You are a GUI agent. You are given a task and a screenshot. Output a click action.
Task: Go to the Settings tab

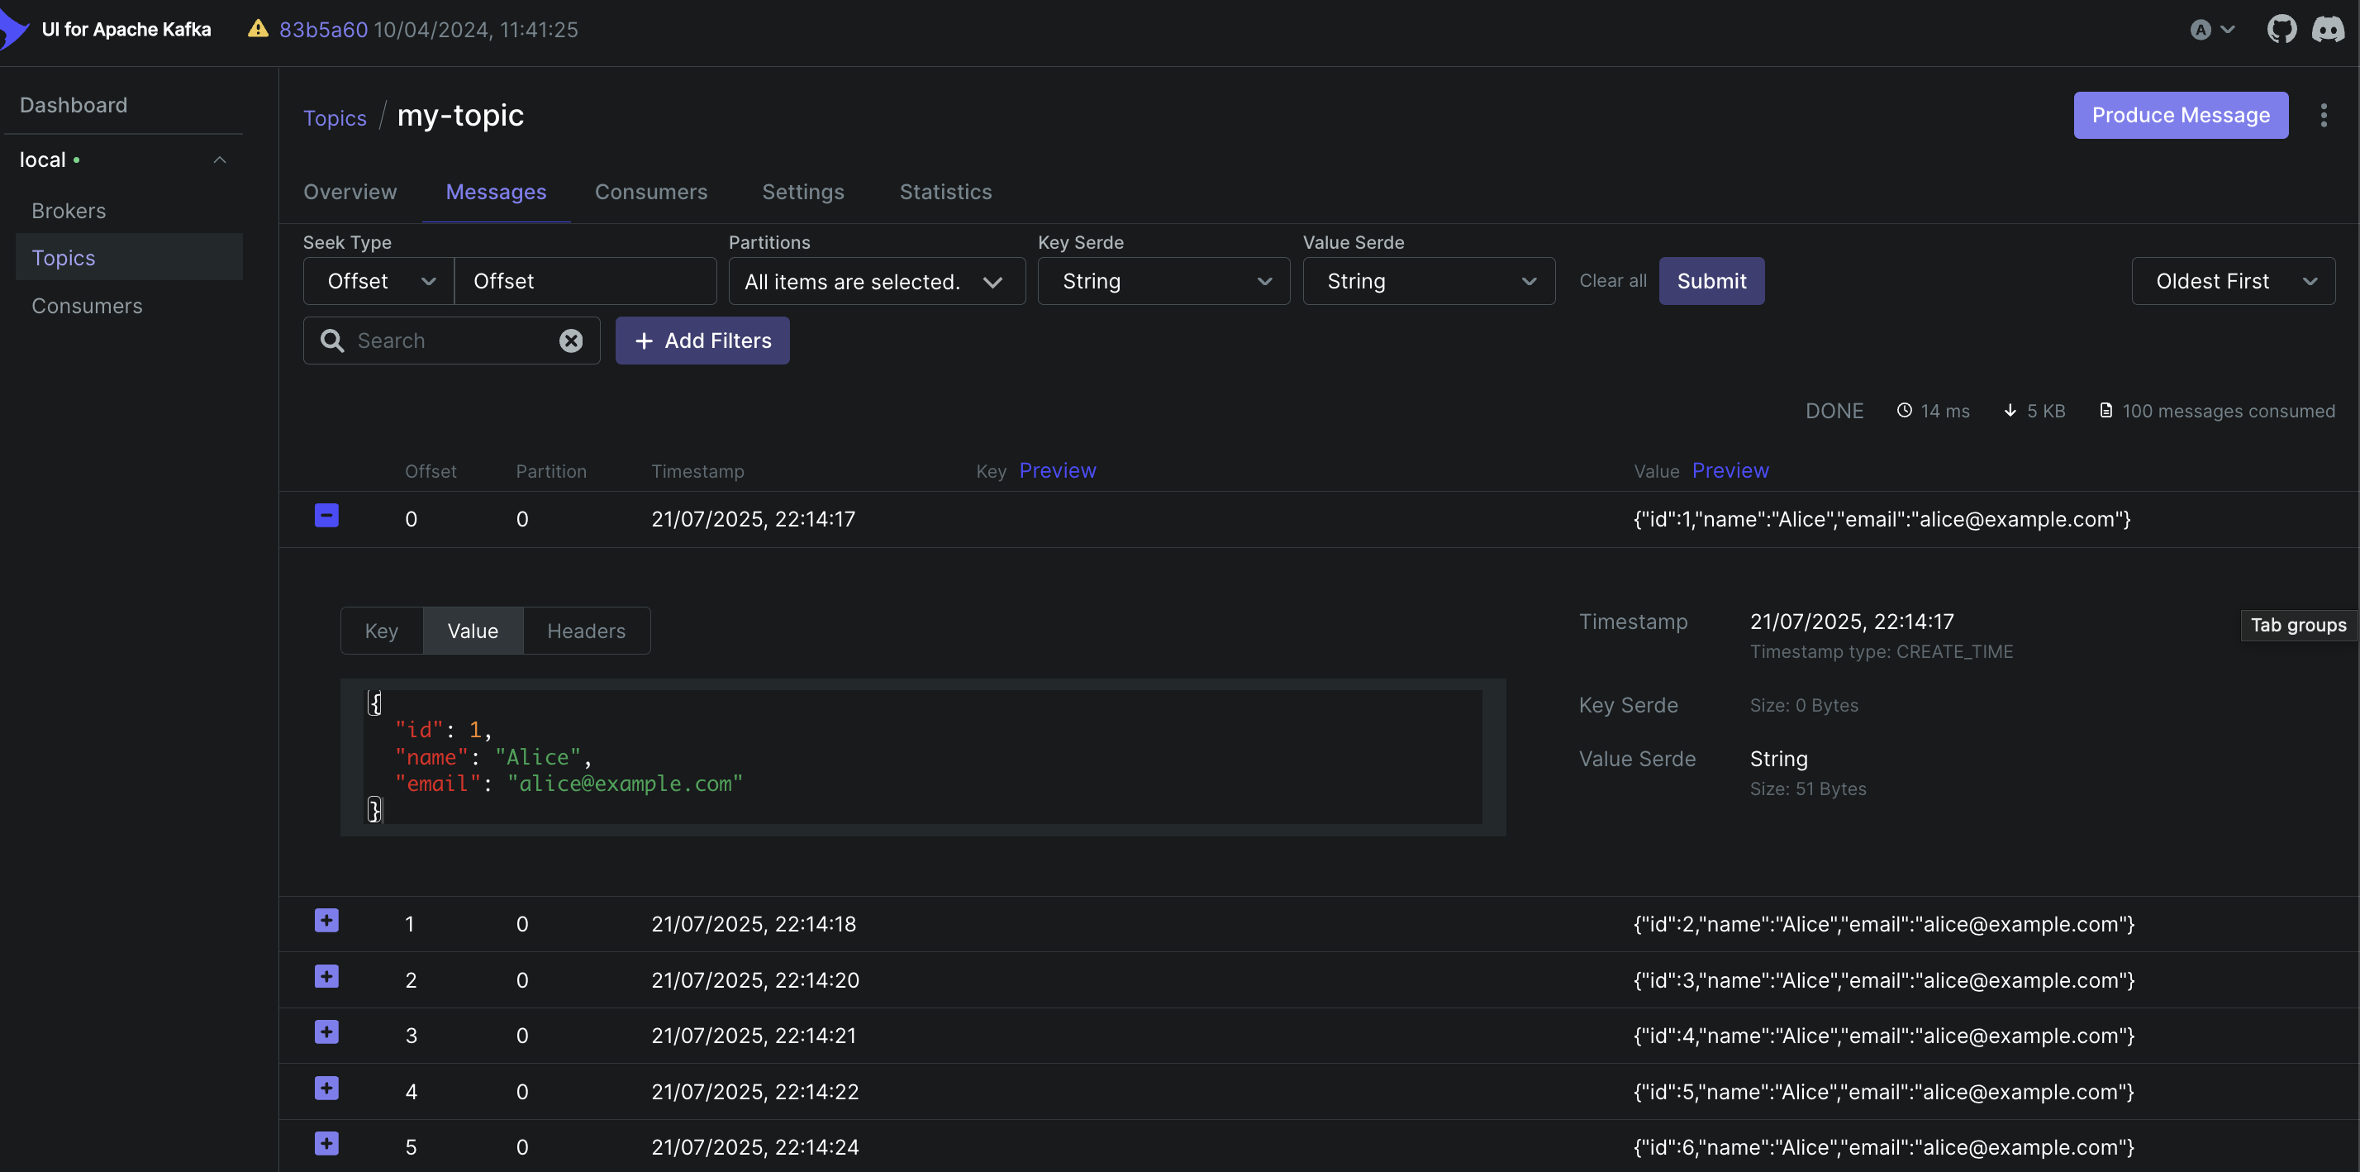click(802, 193)
